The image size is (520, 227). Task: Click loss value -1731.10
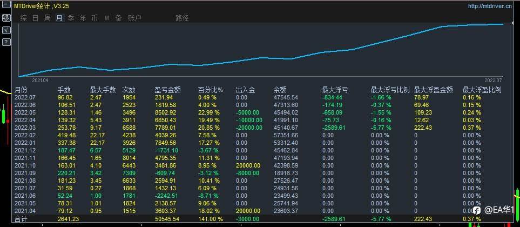[166, 150]
